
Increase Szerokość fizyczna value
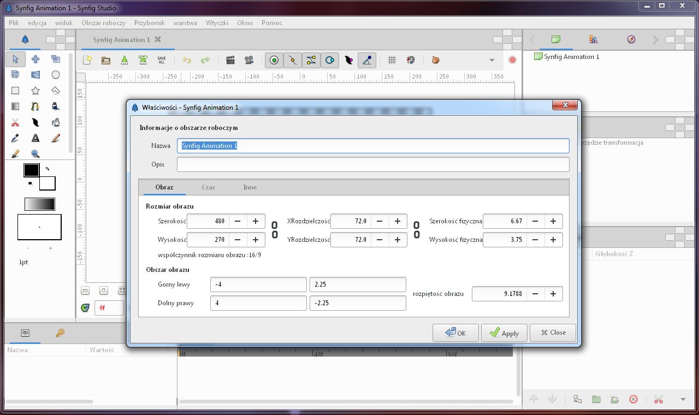pos(553,221)
